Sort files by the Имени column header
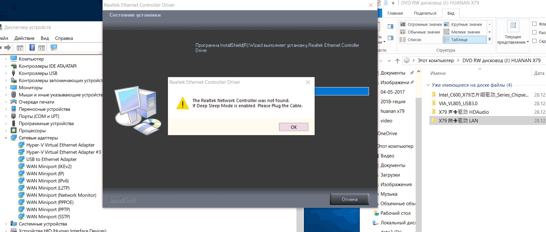Screen dimensions: 546x232 point(438,73)
